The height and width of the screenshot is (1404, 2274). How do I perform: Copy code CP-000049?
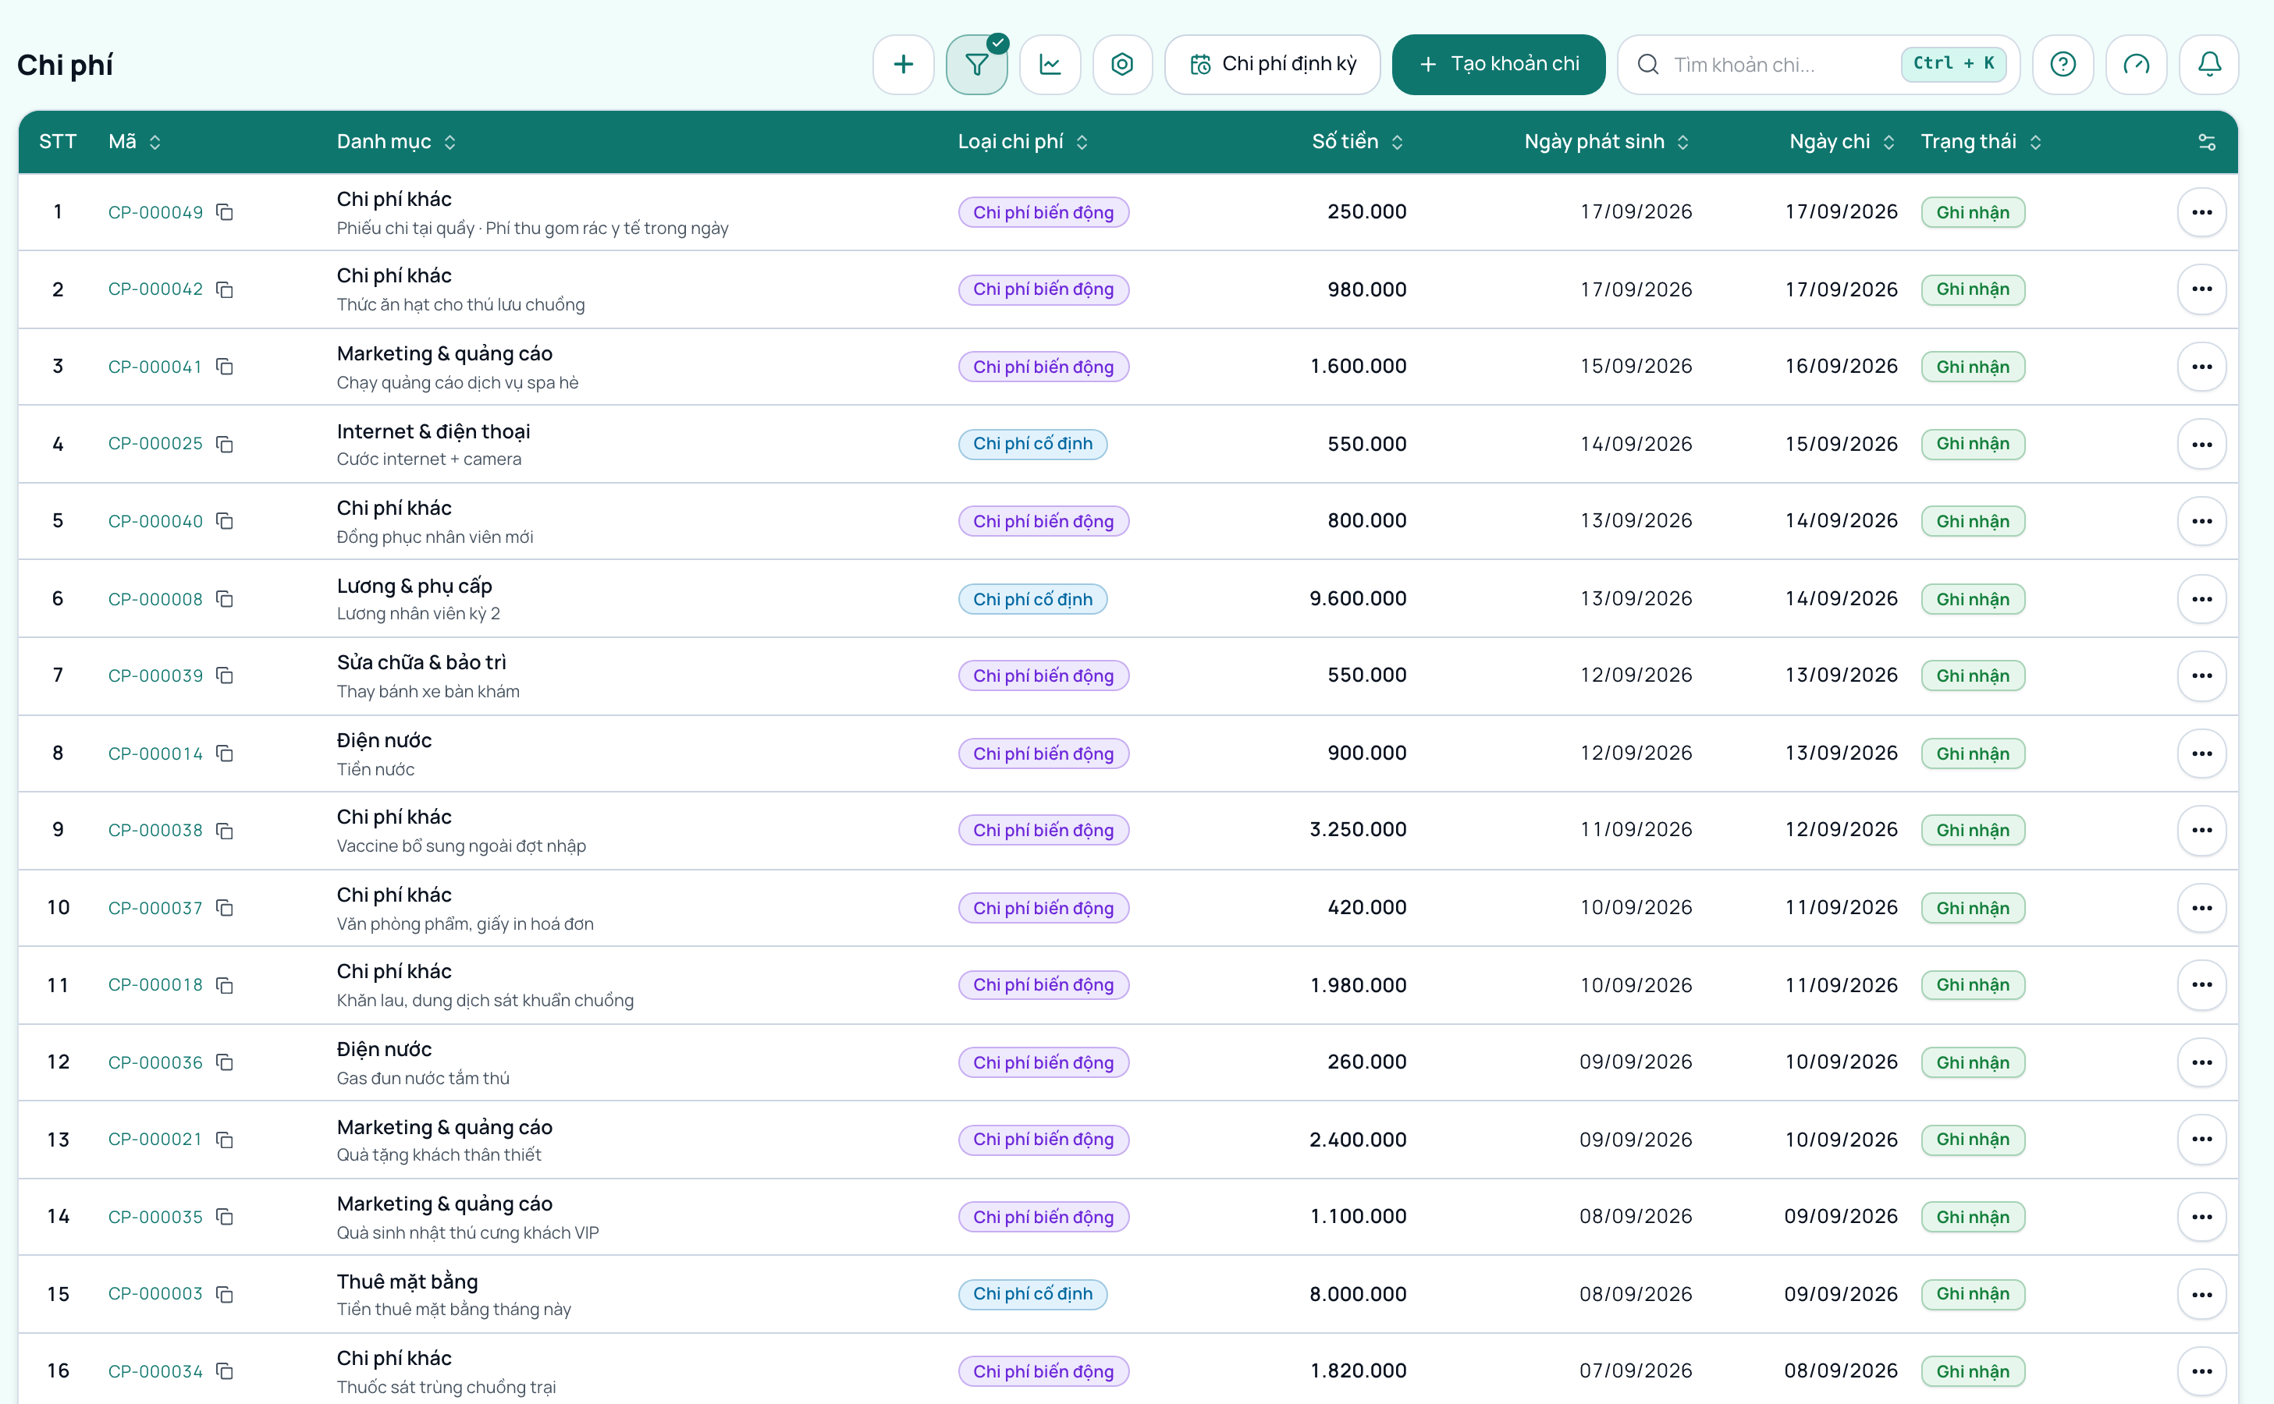tap(225, 213)
